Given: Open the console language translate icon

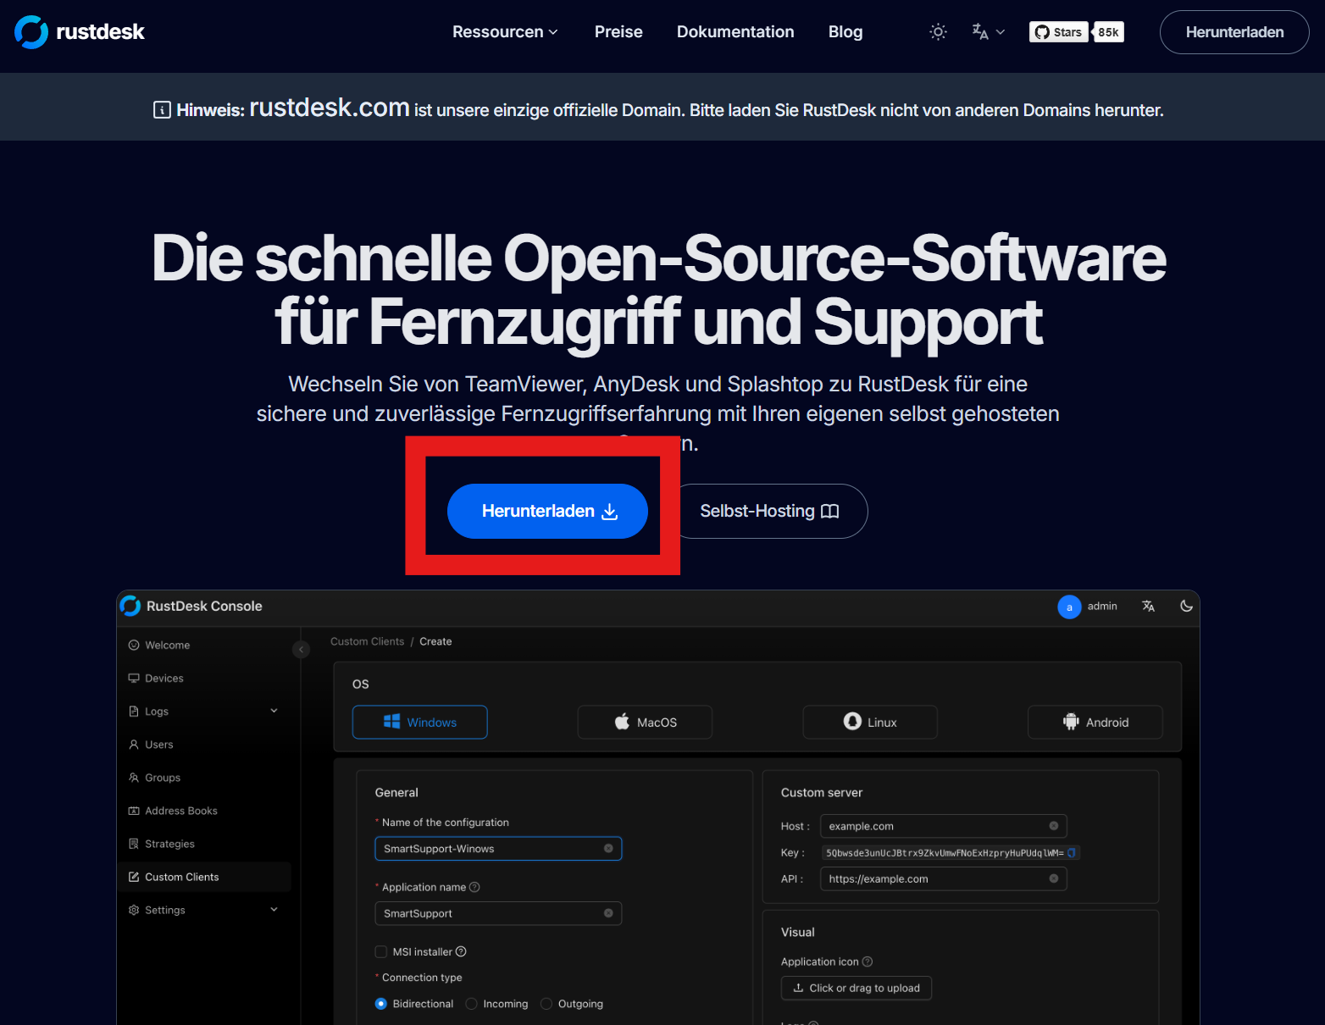Looking at the screenshot, I should coord(1148,607).
